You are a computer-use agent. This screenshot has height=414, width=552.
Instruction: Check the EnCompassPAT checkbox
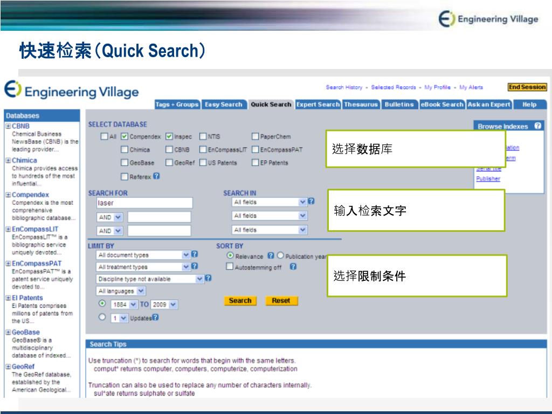click(x=255, y=149)
